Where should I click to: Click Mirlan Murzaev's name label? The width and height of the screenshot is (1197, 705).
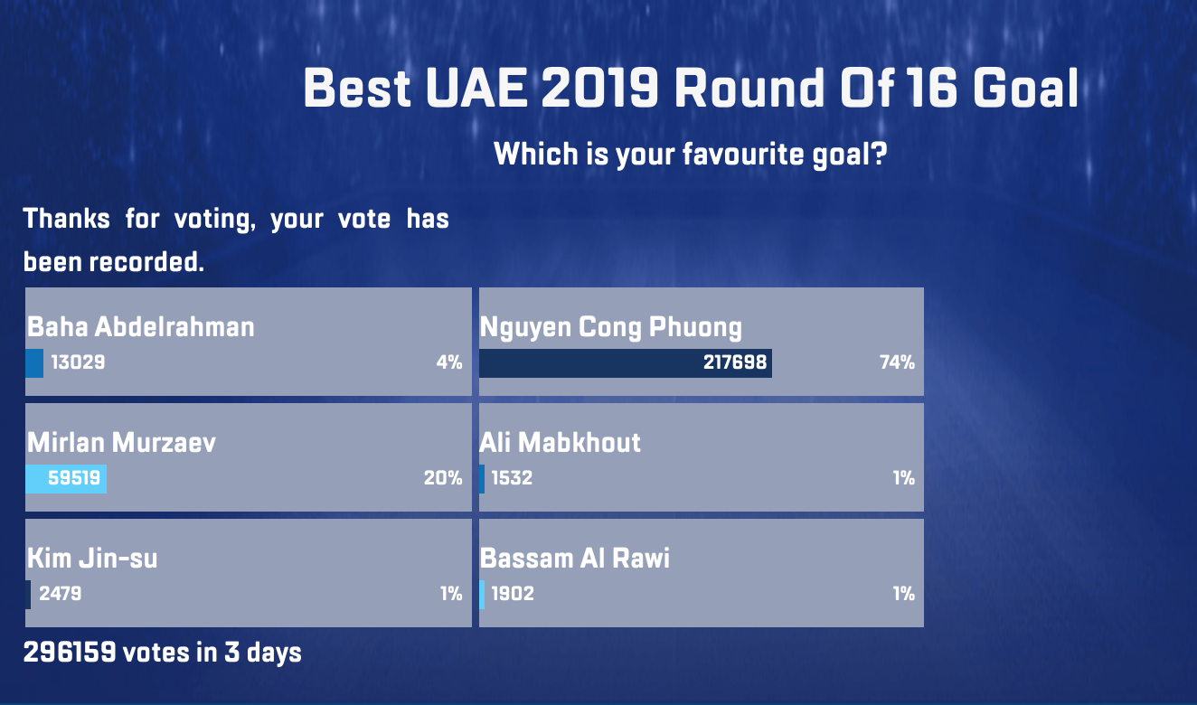[122, 442]
